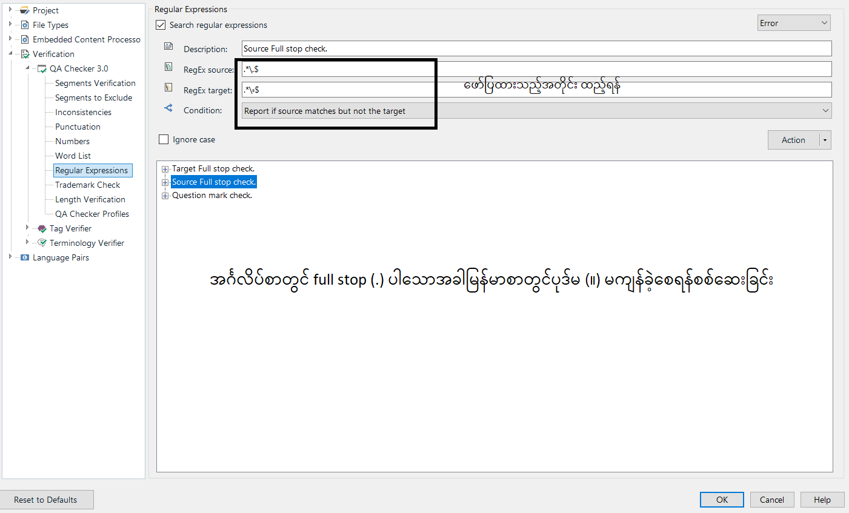Select the File Types label

(50, 25)
